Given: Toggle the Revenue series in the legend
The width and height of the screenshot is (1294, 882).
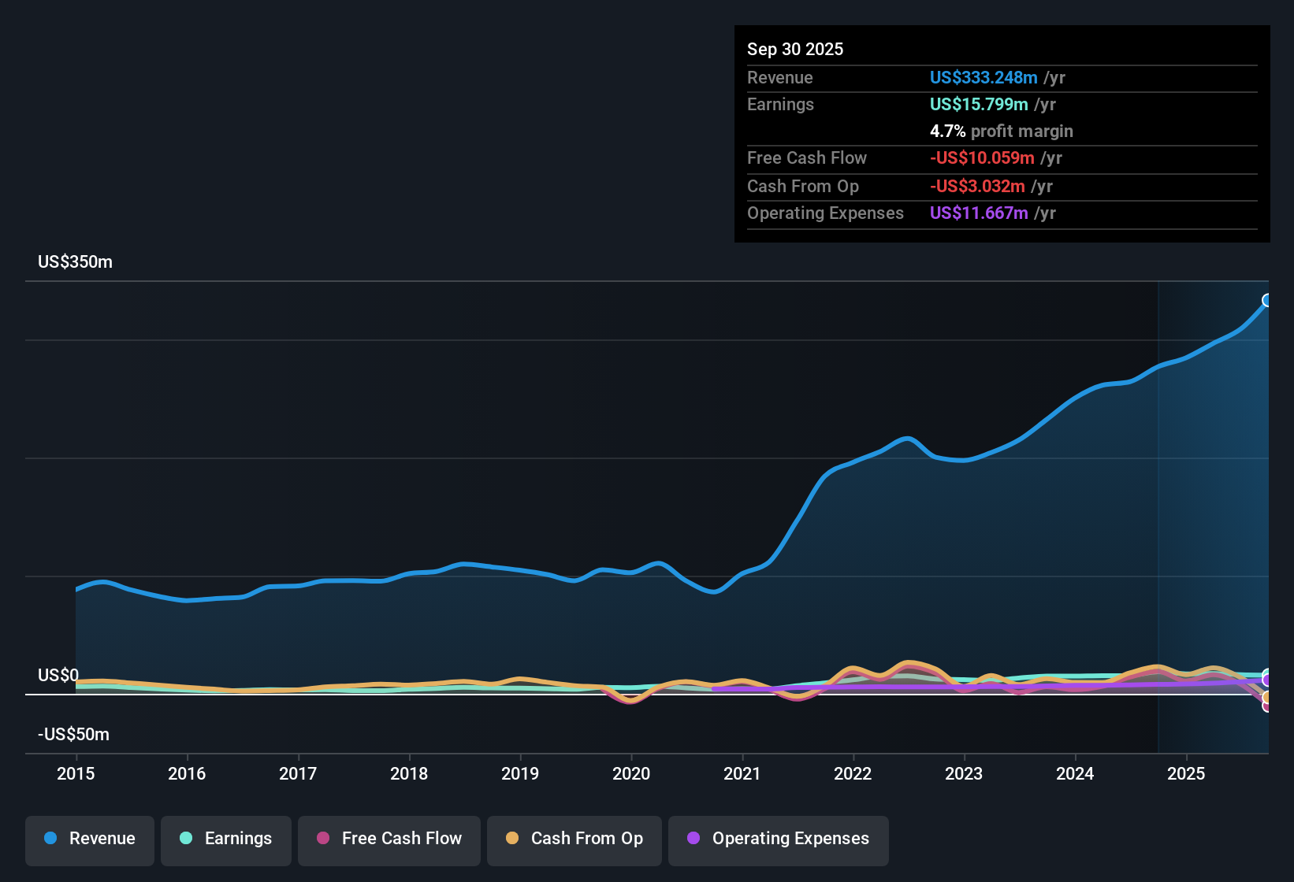Looking at the screenshot, I should (89, 839).
